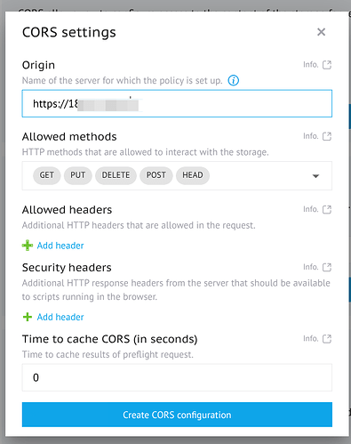
Task: Focus the Origin URL input field
Action: [x=177, y=103]
